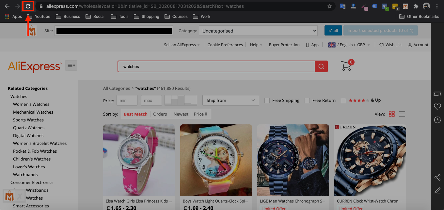Select Women's Watches category
The image size is (444, 210).
(x=31, y=105)
